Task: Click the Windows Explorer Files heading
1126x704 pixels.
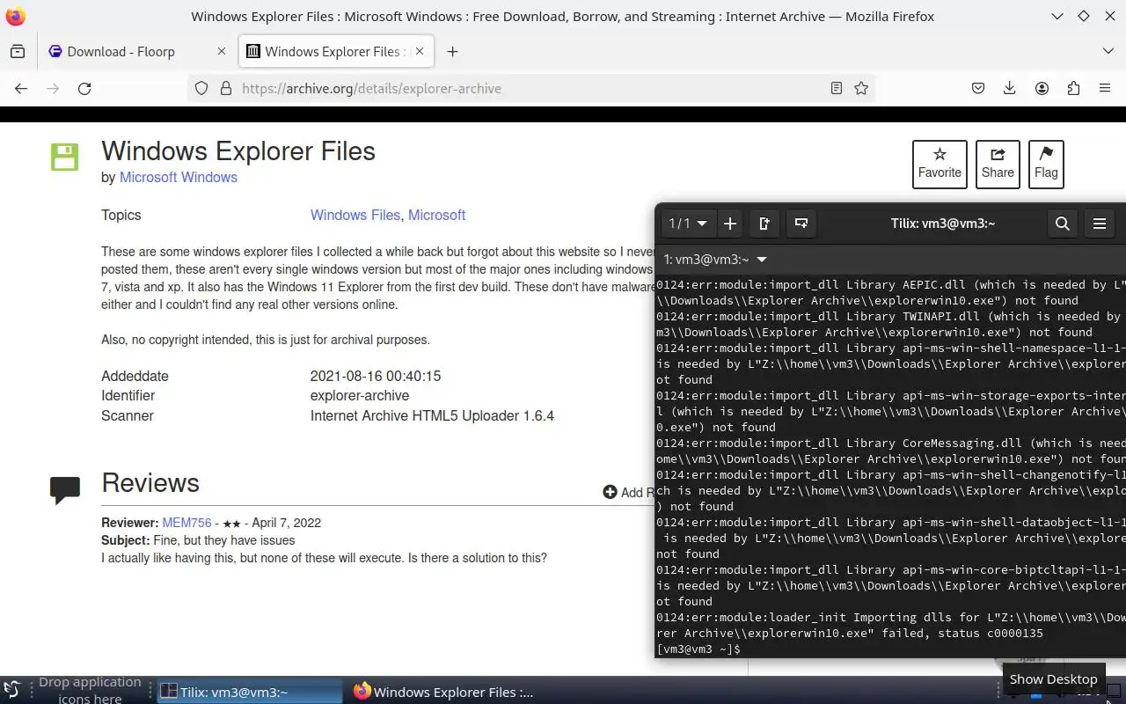Action: tap(238, 150)
